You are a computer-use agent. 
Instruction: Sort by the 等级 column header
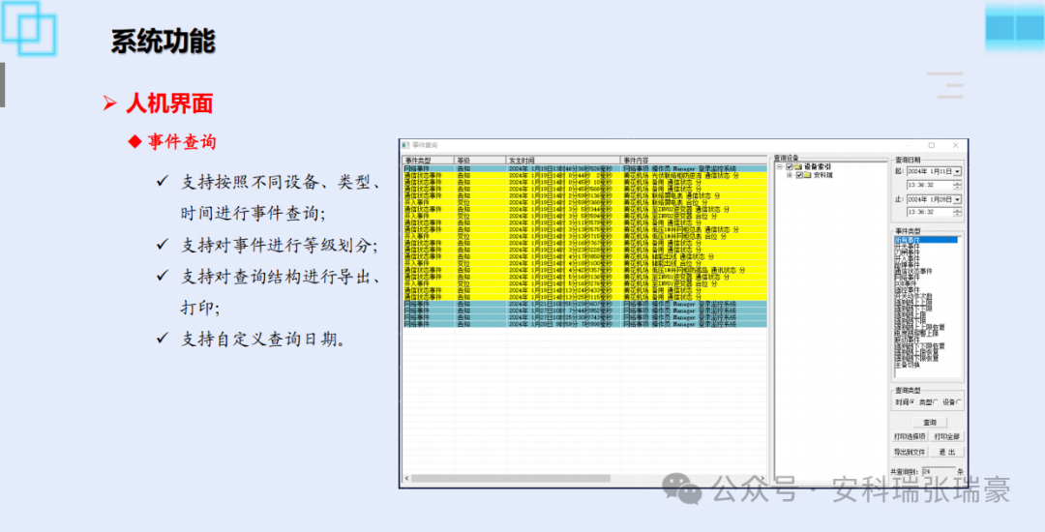480,161
